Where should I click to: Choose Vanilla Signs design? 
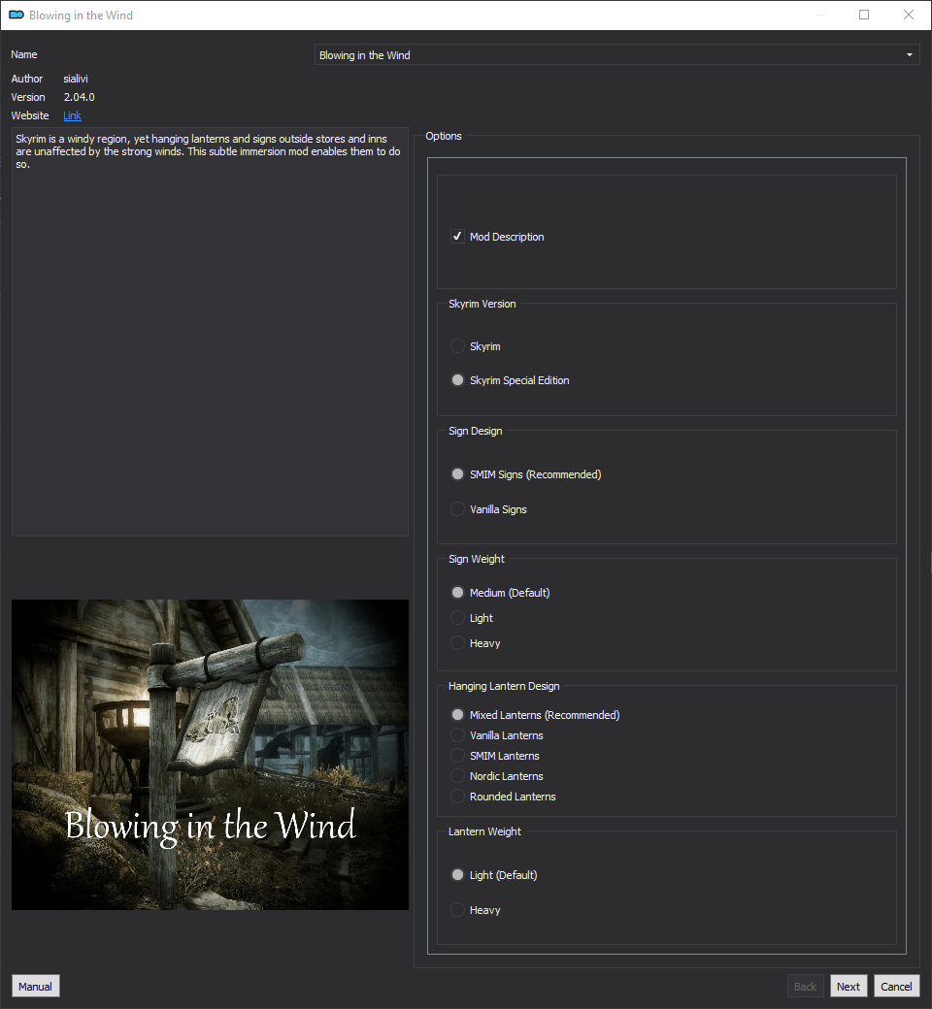pos(457,509)
